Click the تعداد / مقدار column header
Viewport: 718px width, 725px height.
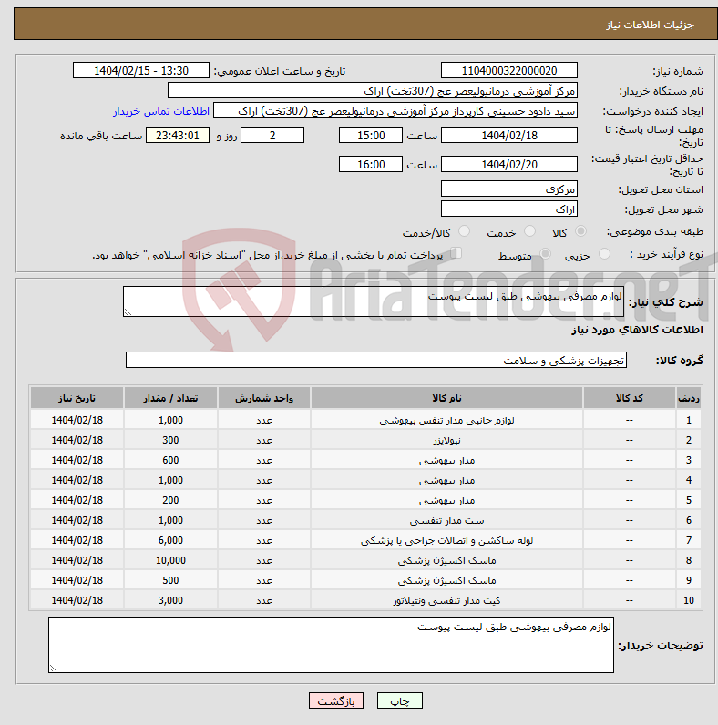[x=170, y=398]
